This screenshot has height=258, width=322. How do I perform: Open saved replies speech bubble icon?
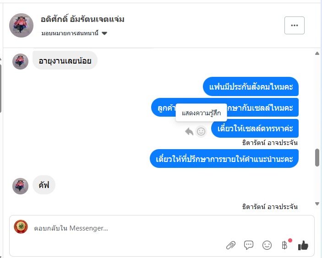[249, 246]
